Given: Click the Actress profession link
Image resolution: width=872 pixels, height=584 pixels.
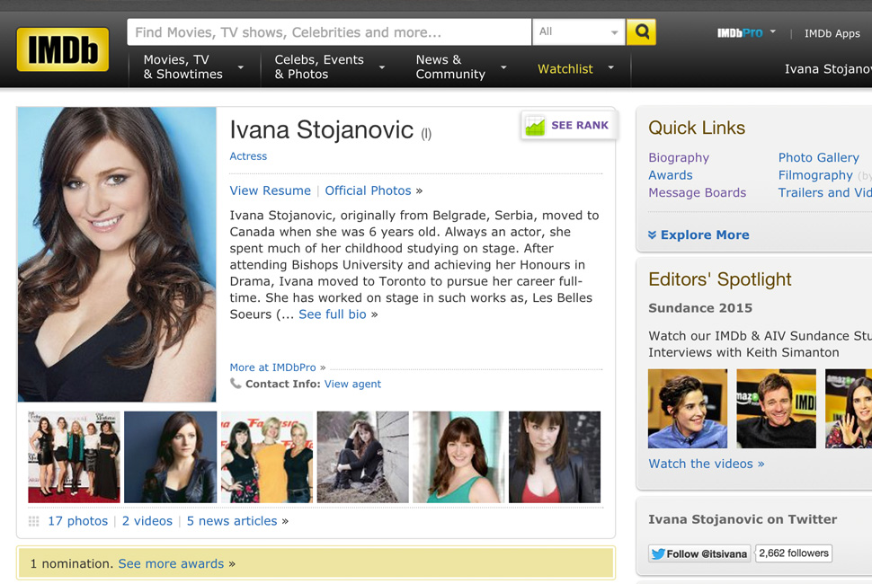Looking at the screenshot, I should pyautogui.click(x=248, y=156).
